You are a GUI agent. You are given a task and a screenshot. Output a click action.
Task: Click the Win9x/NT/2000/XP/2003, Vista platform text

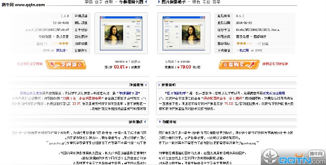pos(258,30)
